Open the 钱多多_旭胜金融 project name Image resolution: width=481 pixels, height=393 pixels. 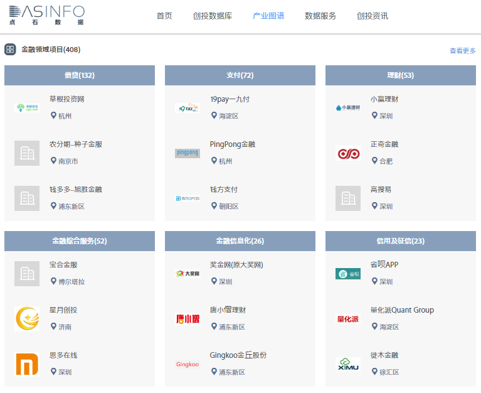point(76,190)
